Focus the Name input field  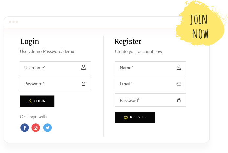(x=146, y=68)
